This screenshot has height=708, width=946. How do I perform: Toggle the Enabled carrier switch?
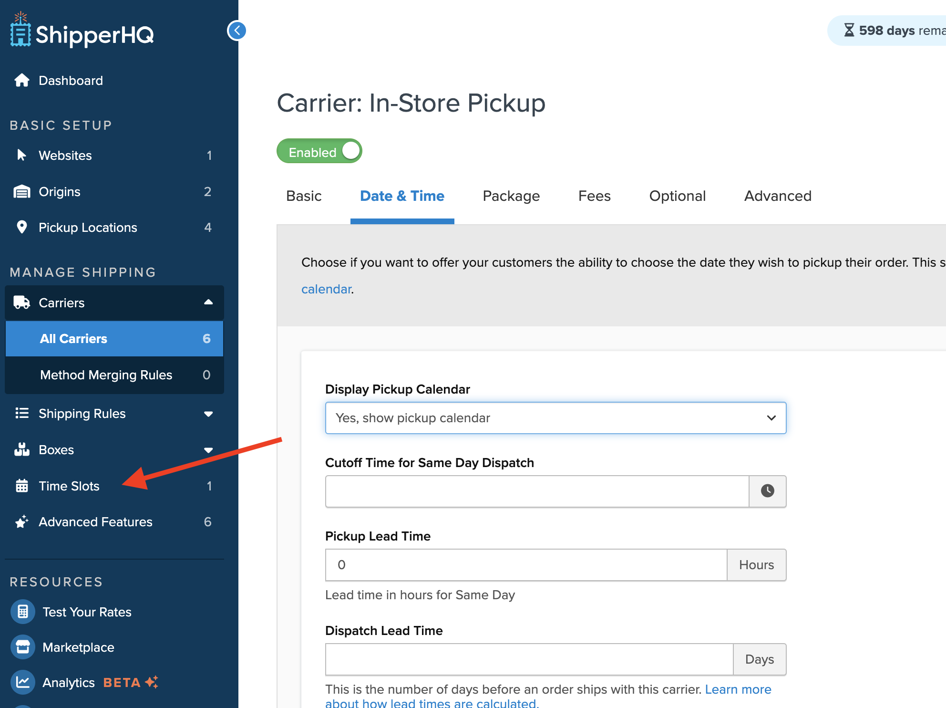[319, 151]
